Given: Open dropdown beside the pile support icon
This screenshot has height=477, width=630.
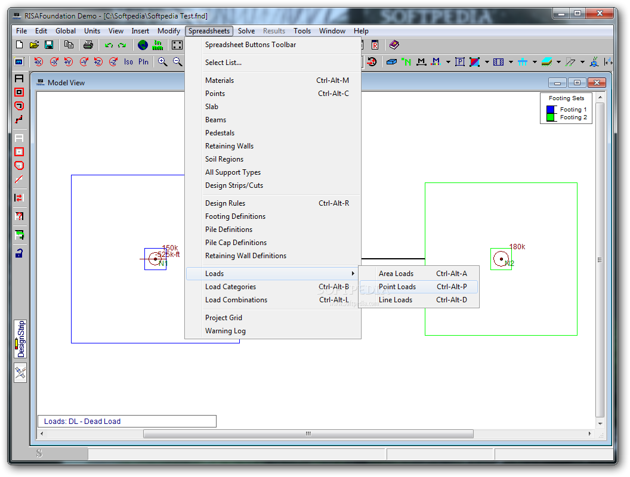Looking at the screenshot, I should pyautogui.click(x=535, y=62).
